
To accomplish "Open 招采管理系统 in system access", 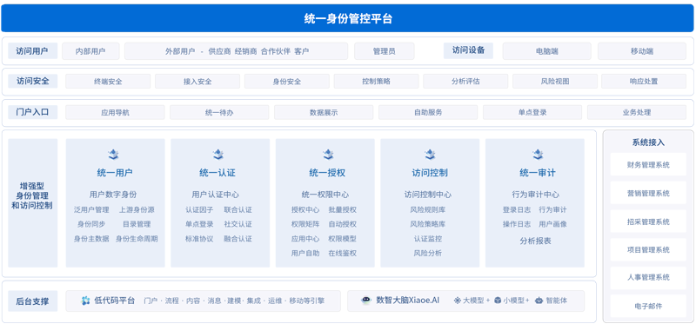I will click(648, 222).
